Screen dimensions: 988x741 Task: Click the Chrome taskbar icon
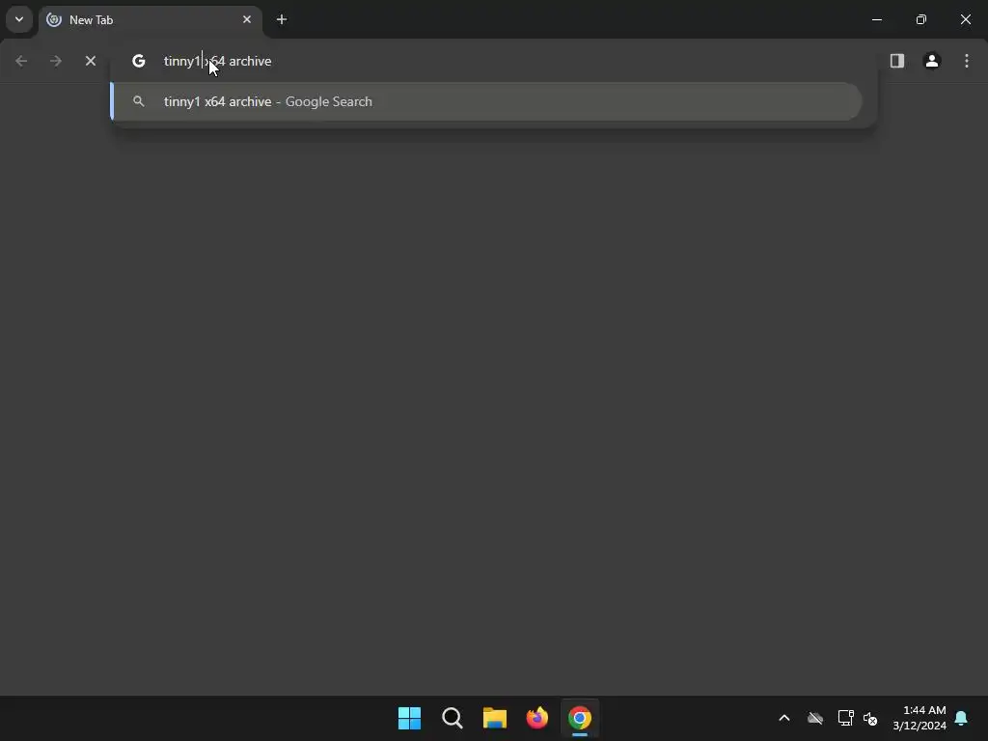click(580, 718)
